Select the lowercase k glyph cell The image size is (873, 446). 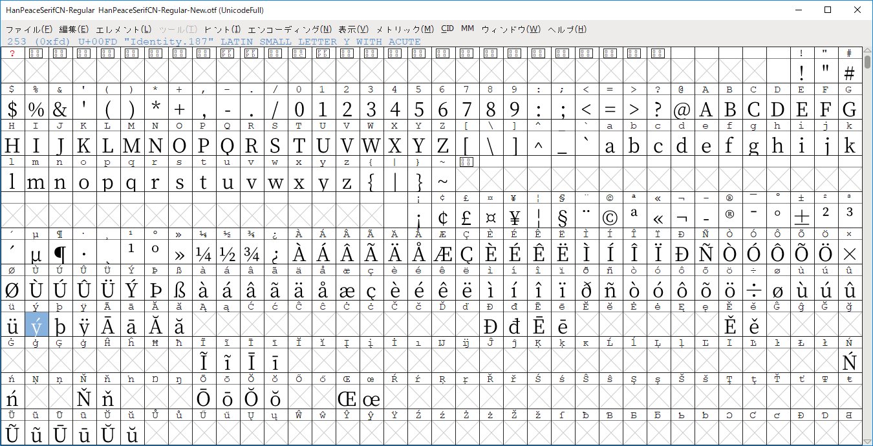[849, 144]
